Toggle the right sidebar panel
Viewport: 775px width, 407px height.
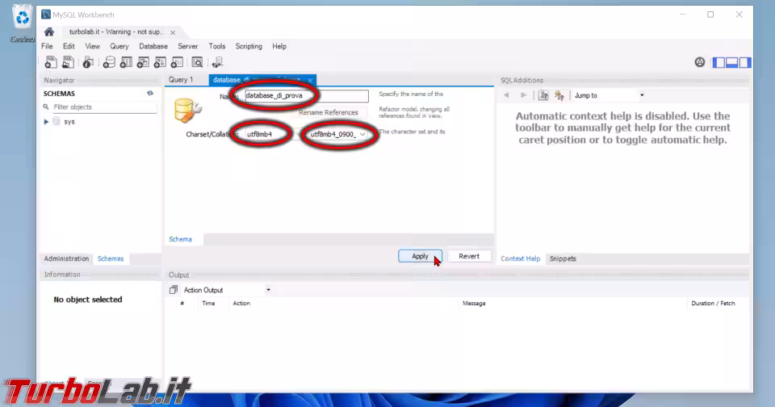745,62
